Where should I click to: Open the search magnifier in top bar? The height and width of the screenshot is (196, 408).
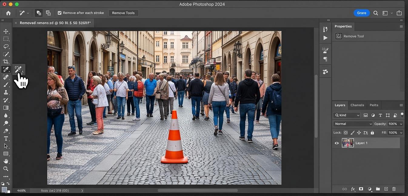click(x=376, y=13)
